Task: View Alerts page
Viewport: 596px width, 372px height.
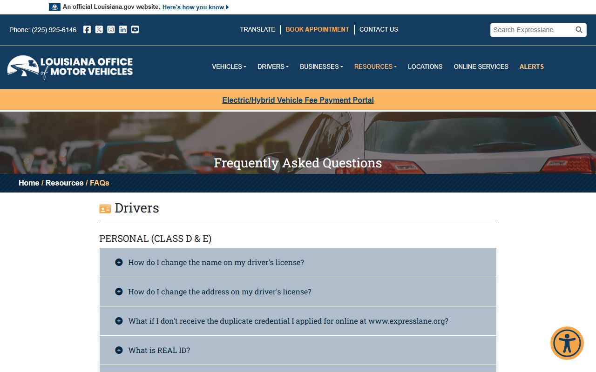Action: (x=532, y=66)
